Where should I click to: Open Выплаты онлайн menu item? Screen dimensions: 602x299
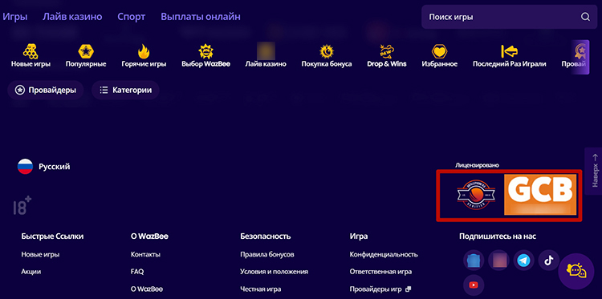201,17
